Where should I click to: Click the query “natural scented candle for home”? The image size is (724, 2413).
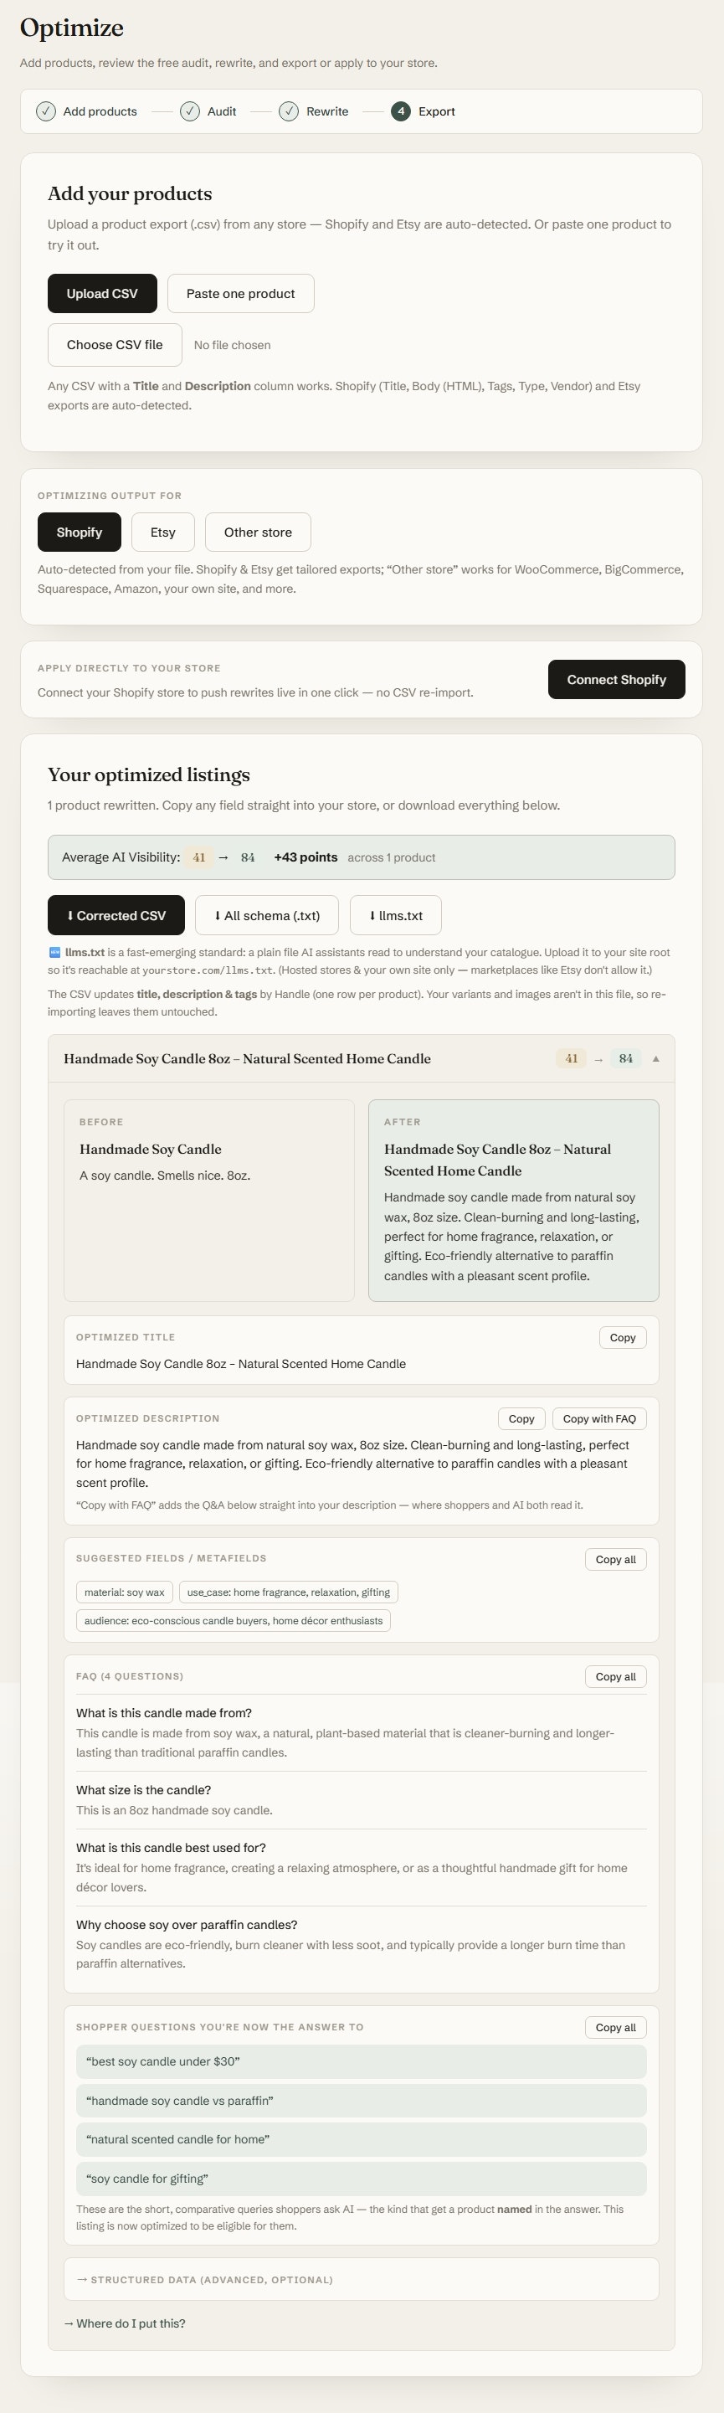361,2138
